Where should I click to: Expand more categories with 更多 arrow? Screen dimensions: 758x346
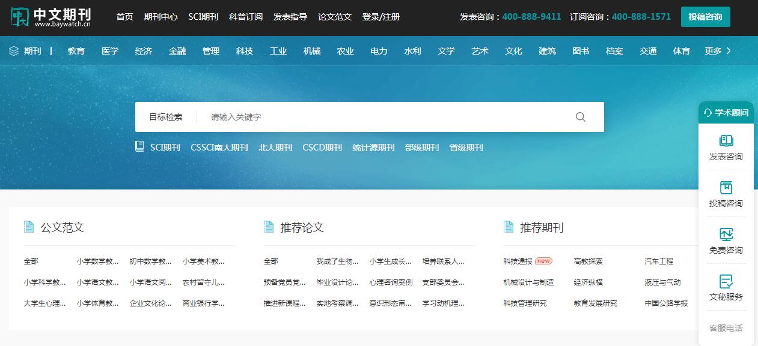click(729, 51)
